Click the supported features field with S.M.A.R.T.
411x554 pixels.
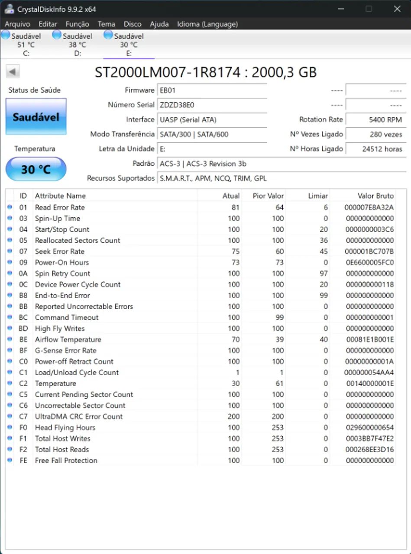coord(282,179)
